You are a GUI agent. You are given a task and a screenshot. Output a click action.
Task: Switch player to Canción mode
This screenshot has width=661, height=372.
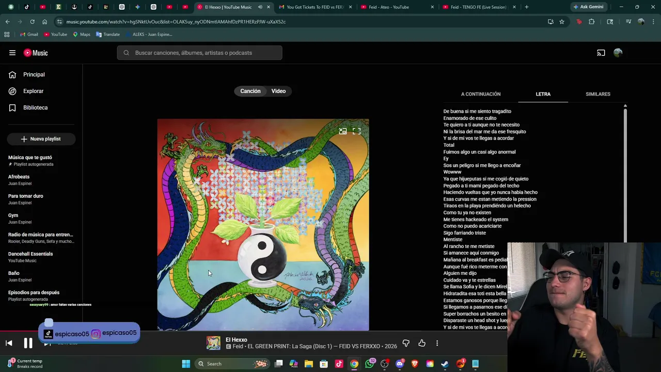(250, 91)
